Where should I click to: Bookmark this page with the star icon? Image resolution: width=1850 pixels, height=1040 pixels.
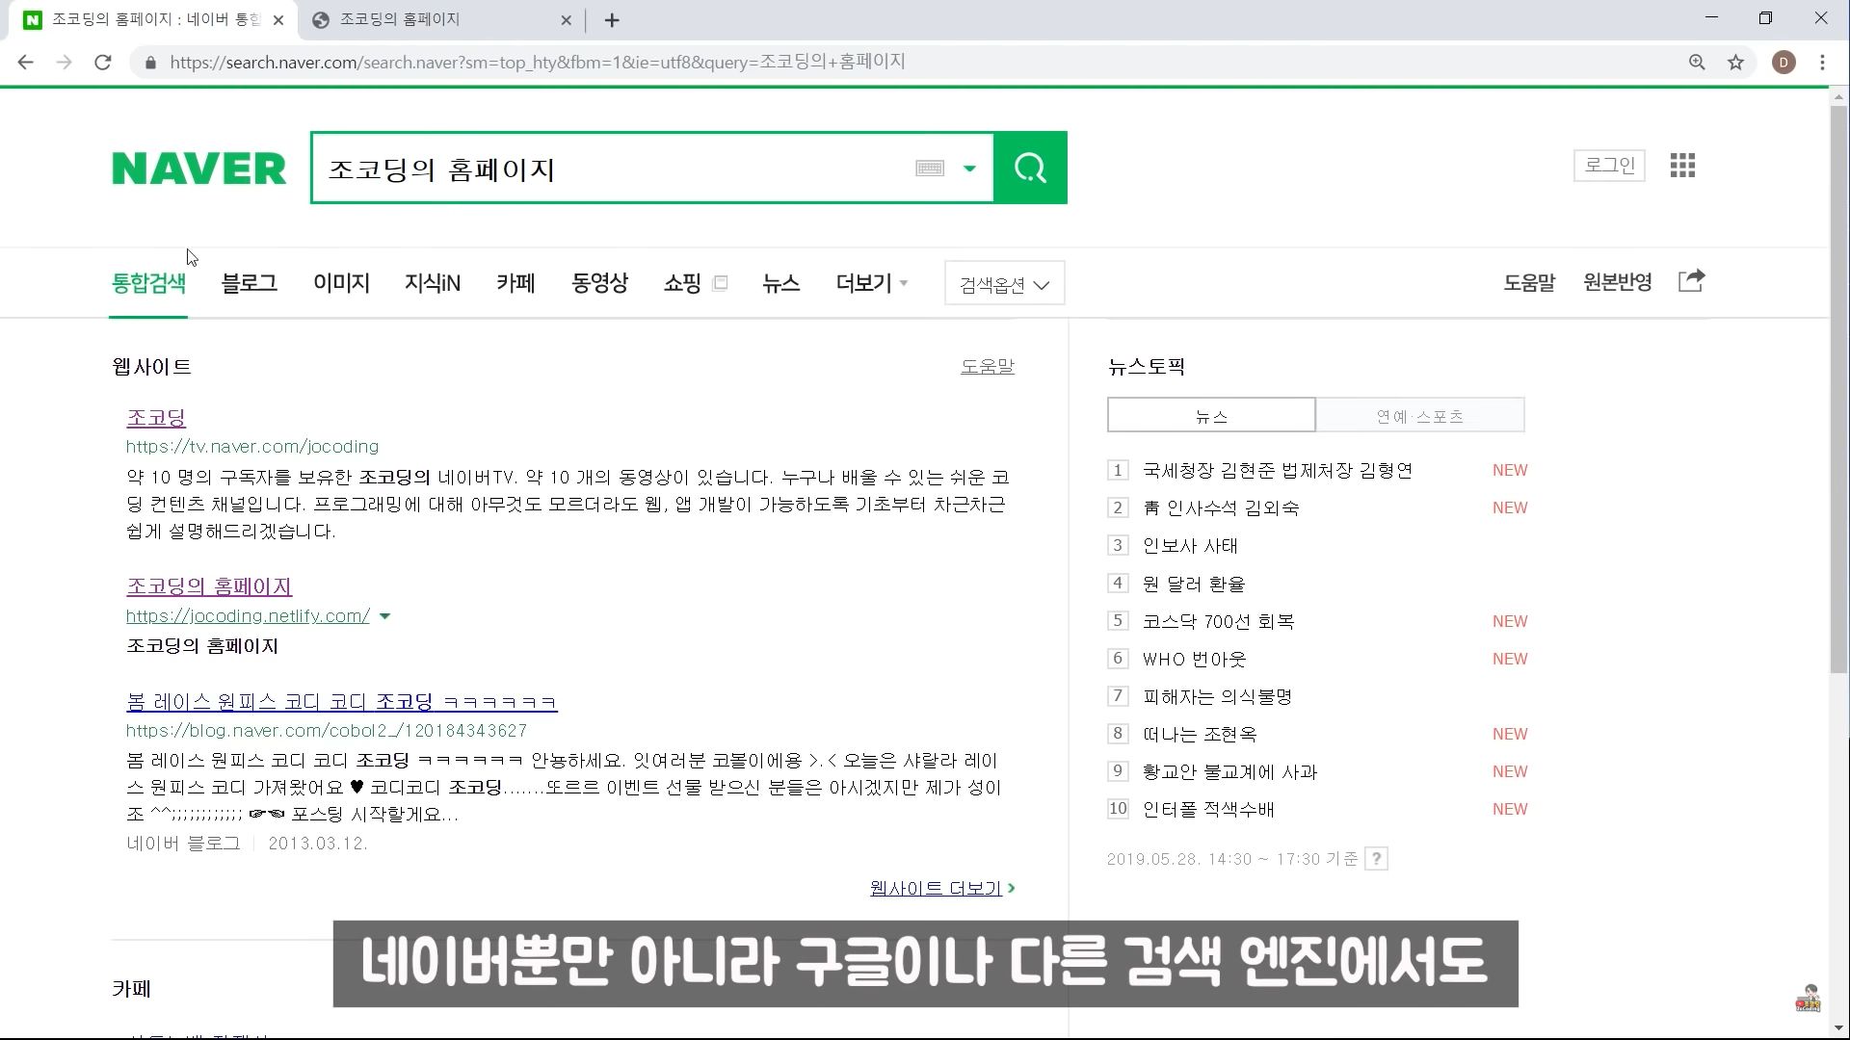coord(1735,63)
